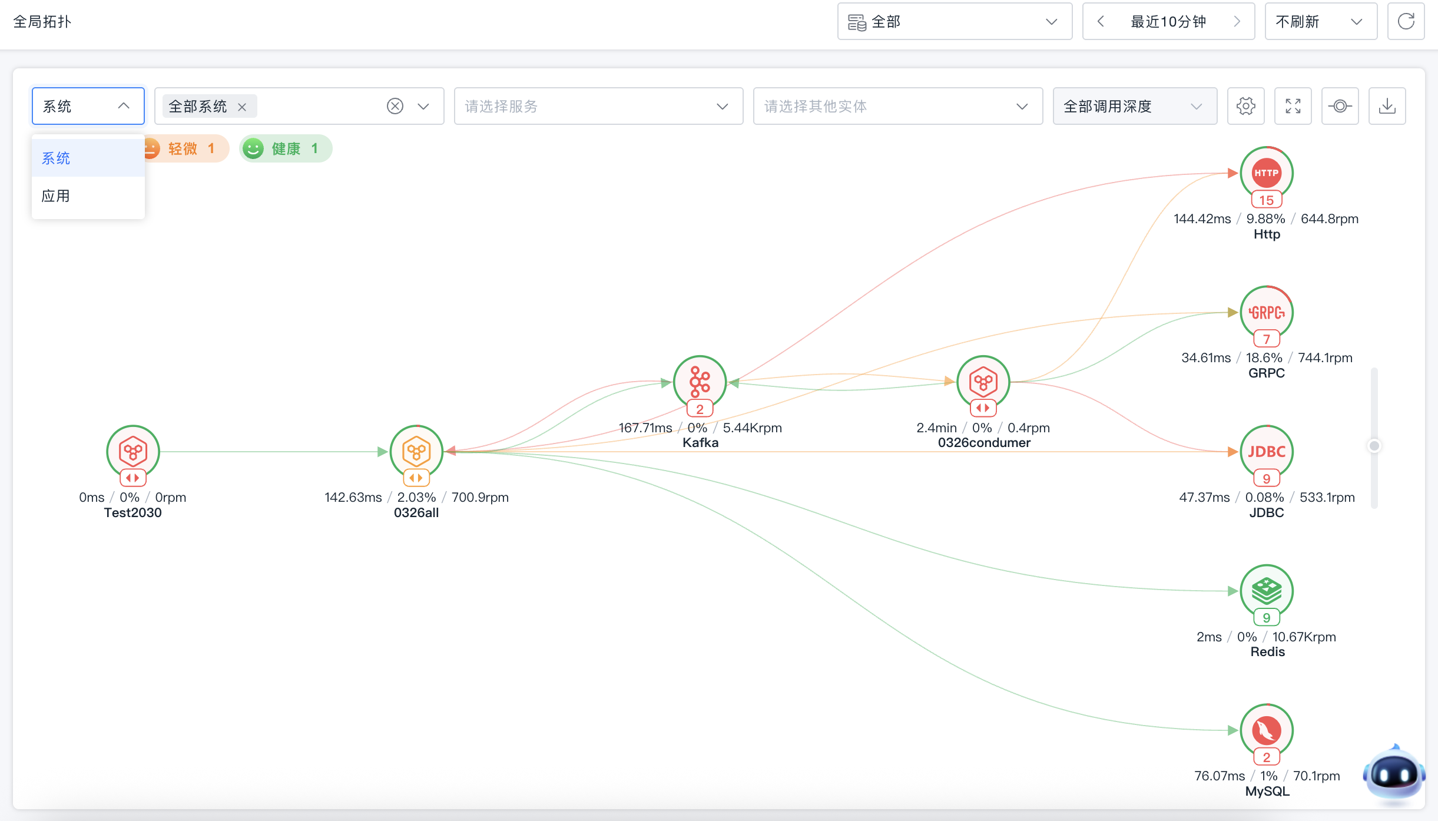Expand the 请选择服务 dropdown
The height and width of the screenshot is (821, 1438).
pos(598,106)
